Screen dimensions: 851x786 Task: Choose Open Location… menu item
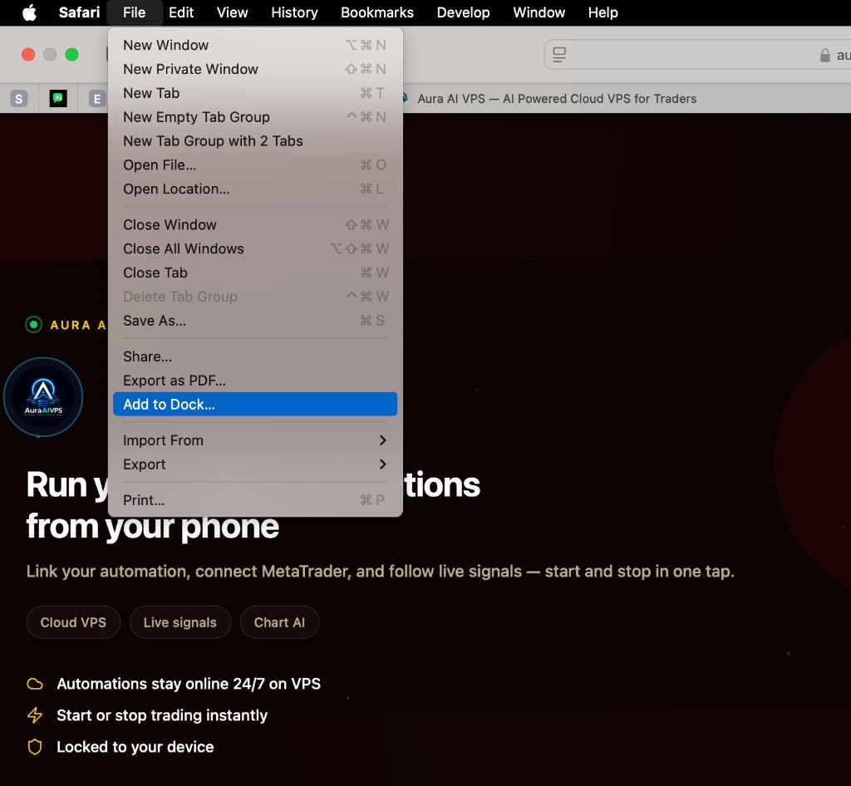[255, 189]
